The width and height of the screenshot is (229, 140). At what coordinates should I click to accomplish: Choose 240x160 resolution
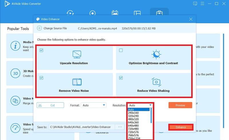(139, 113)
